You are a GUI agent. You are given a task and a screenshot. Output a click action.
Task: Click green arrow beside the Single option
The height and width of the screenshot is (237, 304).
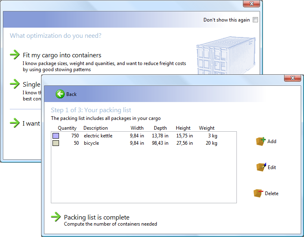[x=15, y=84]
